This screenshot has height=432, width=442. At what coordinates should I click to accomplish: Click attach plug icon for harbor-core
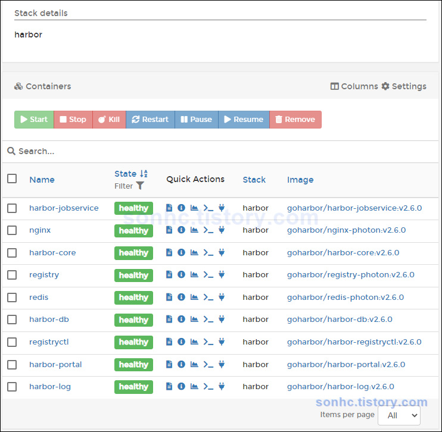click(222, 252)
